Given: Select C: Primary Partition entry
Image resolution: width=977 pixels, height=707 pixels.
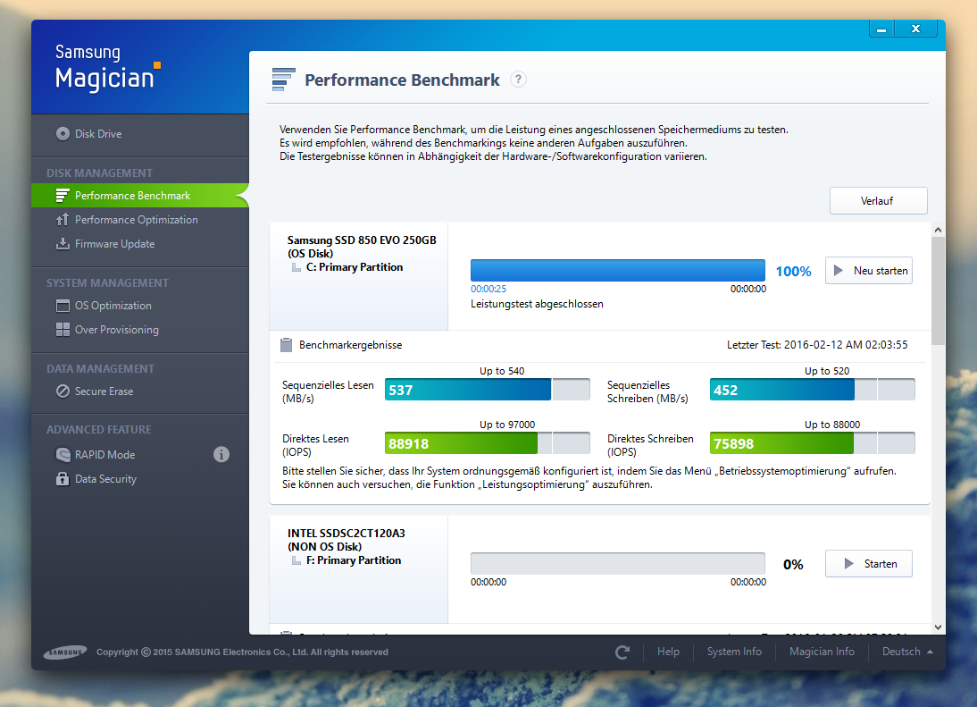Looking at the screenshot, I should coord(355,267).
